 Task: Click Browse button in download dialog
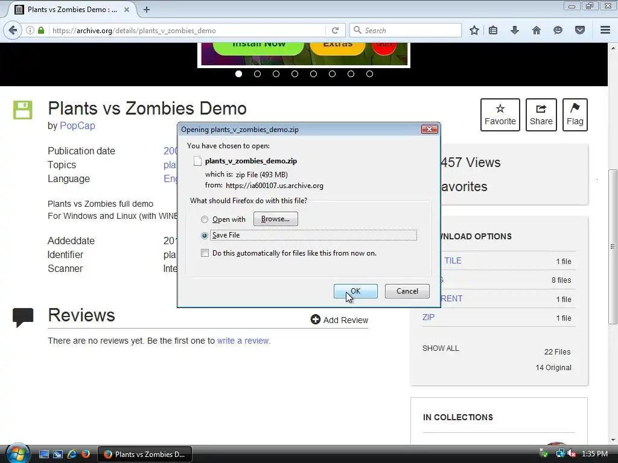275,219
